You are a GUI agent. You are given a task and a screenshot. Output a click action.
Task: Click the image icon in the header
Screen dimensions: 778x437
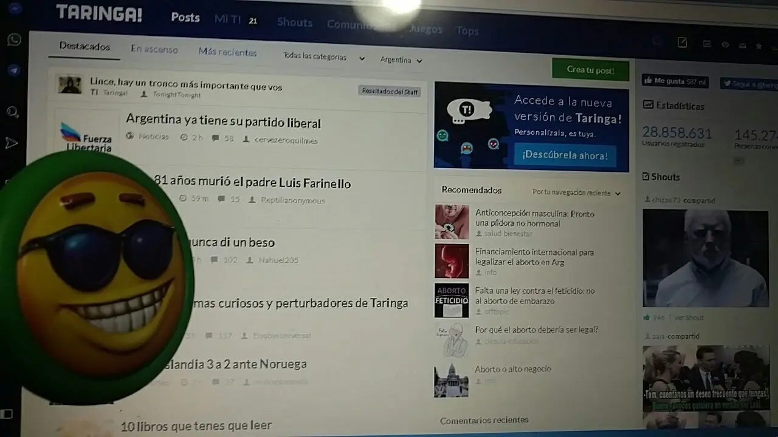(707, 44)
